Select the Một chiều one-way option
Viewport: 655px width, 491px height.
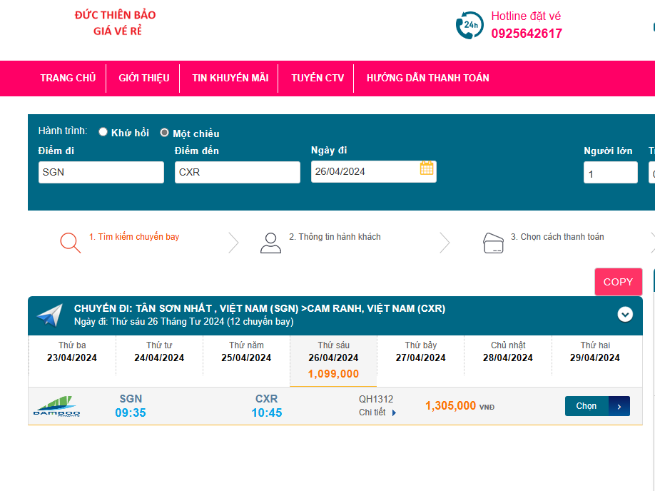(x=165, y=133)
